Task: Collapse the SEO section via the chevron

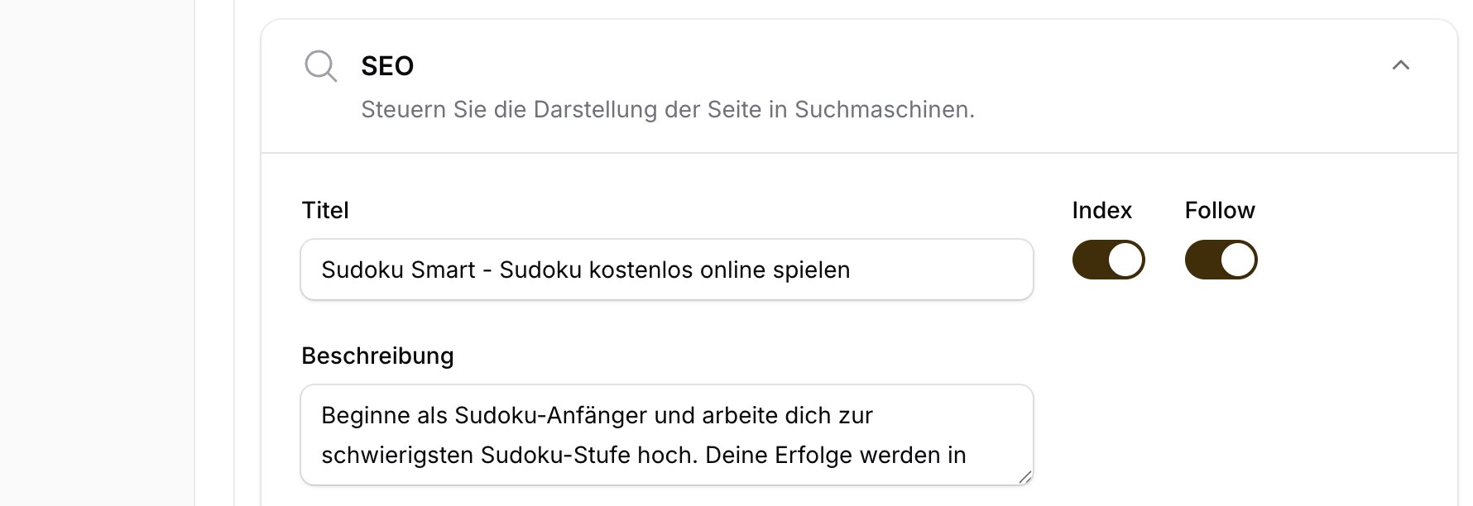Action: [x=1402, y=64]
